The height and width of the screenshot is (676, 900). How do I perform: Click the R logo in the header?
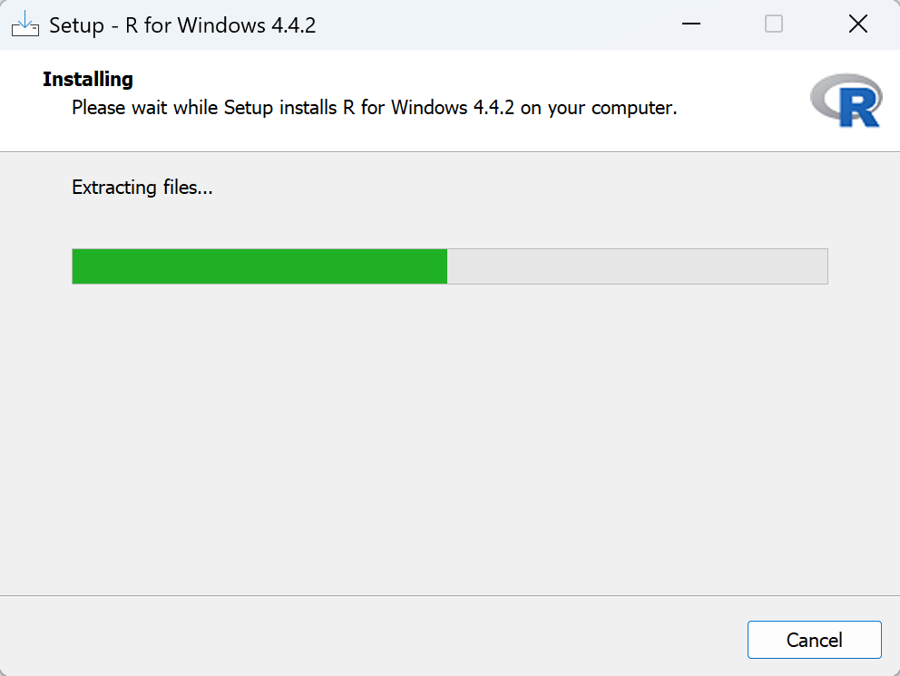pyautogui.click(x=846, y=101)
